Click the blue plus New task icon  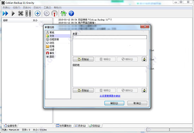pyautogui.click(x=37, y=13)
